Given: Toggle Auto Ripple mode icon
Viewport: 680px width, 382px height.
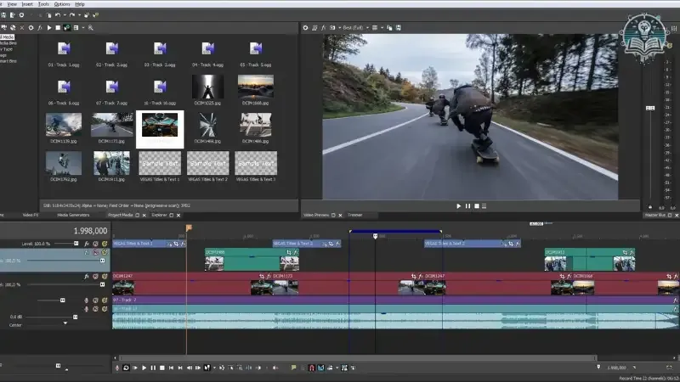Looking at the screenshot, I should [x=330, y=368].
